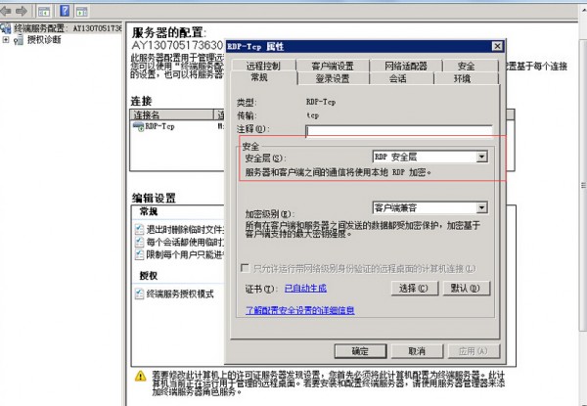Open the 网络适配器 tab
Viewport: 587px width, 406px height.
[x=398, y=66]
